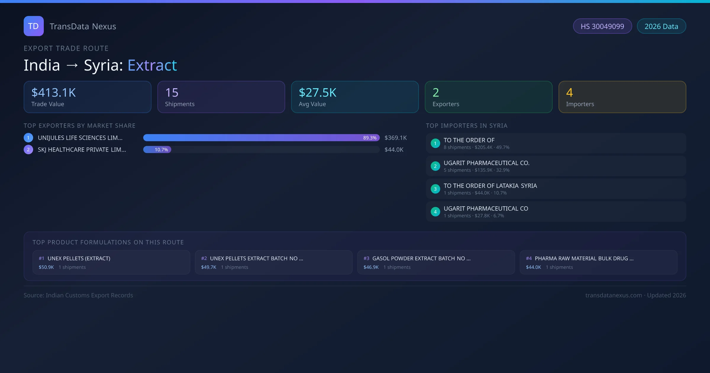The height and width of the screenshot is (373, 710).
Task: Click green badge 3 beside Latakia Syria importer
Action: tap(435, 189)
